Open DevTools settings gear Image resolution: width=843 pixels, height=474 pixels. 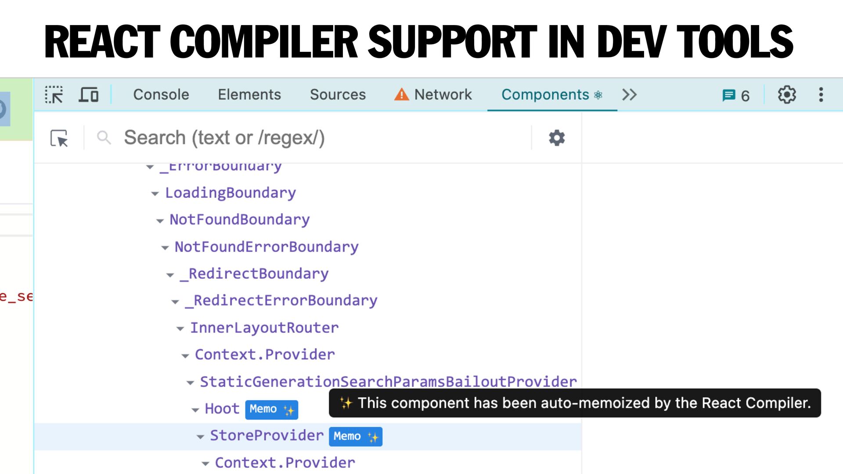[787, 95]
